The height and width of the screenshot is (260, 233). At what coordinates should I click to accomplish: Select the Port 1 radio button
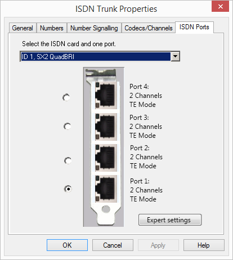click(68, 189)
